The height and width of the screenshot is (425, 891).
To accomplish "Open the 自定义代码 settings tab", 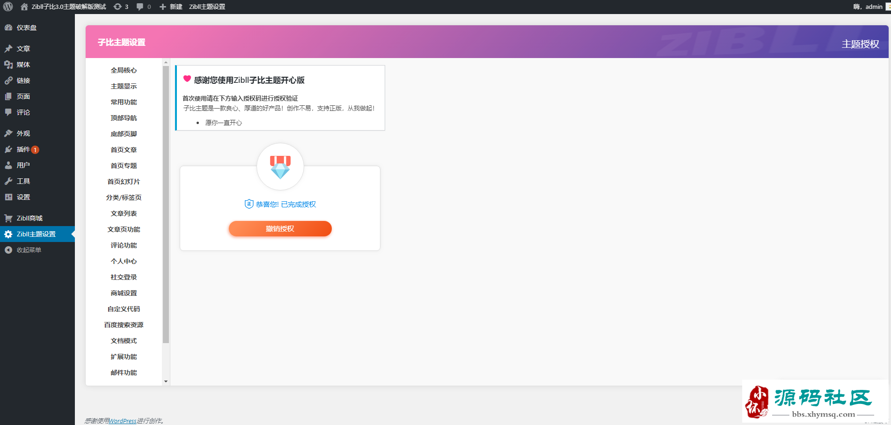I will [x=124, y=309].
